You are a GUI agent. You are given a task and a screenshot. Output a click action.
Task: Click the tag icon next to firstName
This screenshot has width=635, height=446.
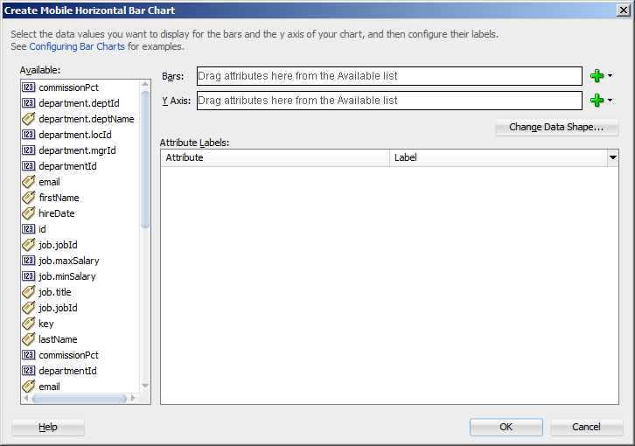(28, 198)
